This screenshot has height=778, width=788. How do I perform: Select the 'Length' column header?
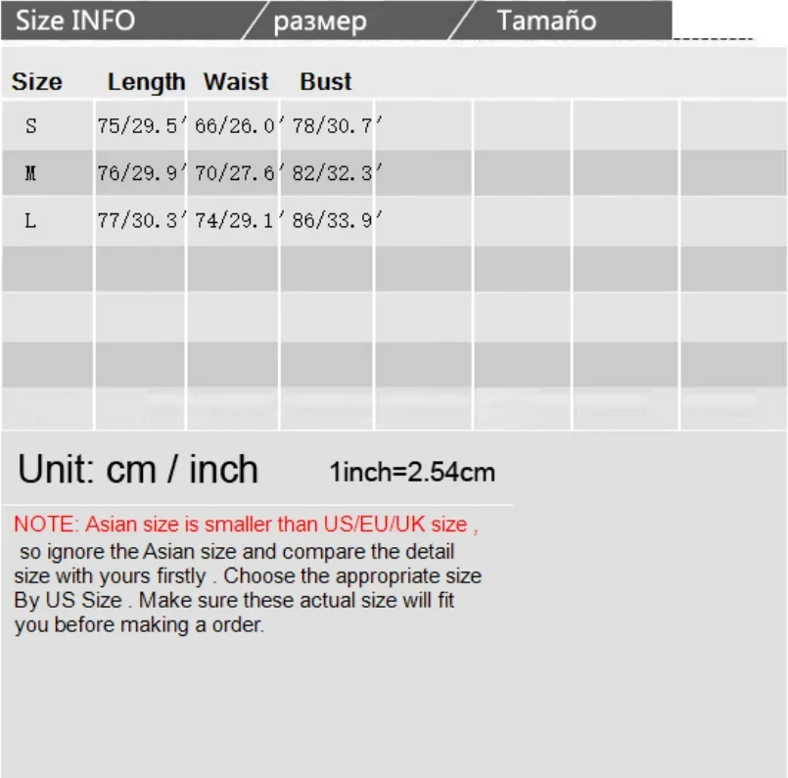(146, 82)
